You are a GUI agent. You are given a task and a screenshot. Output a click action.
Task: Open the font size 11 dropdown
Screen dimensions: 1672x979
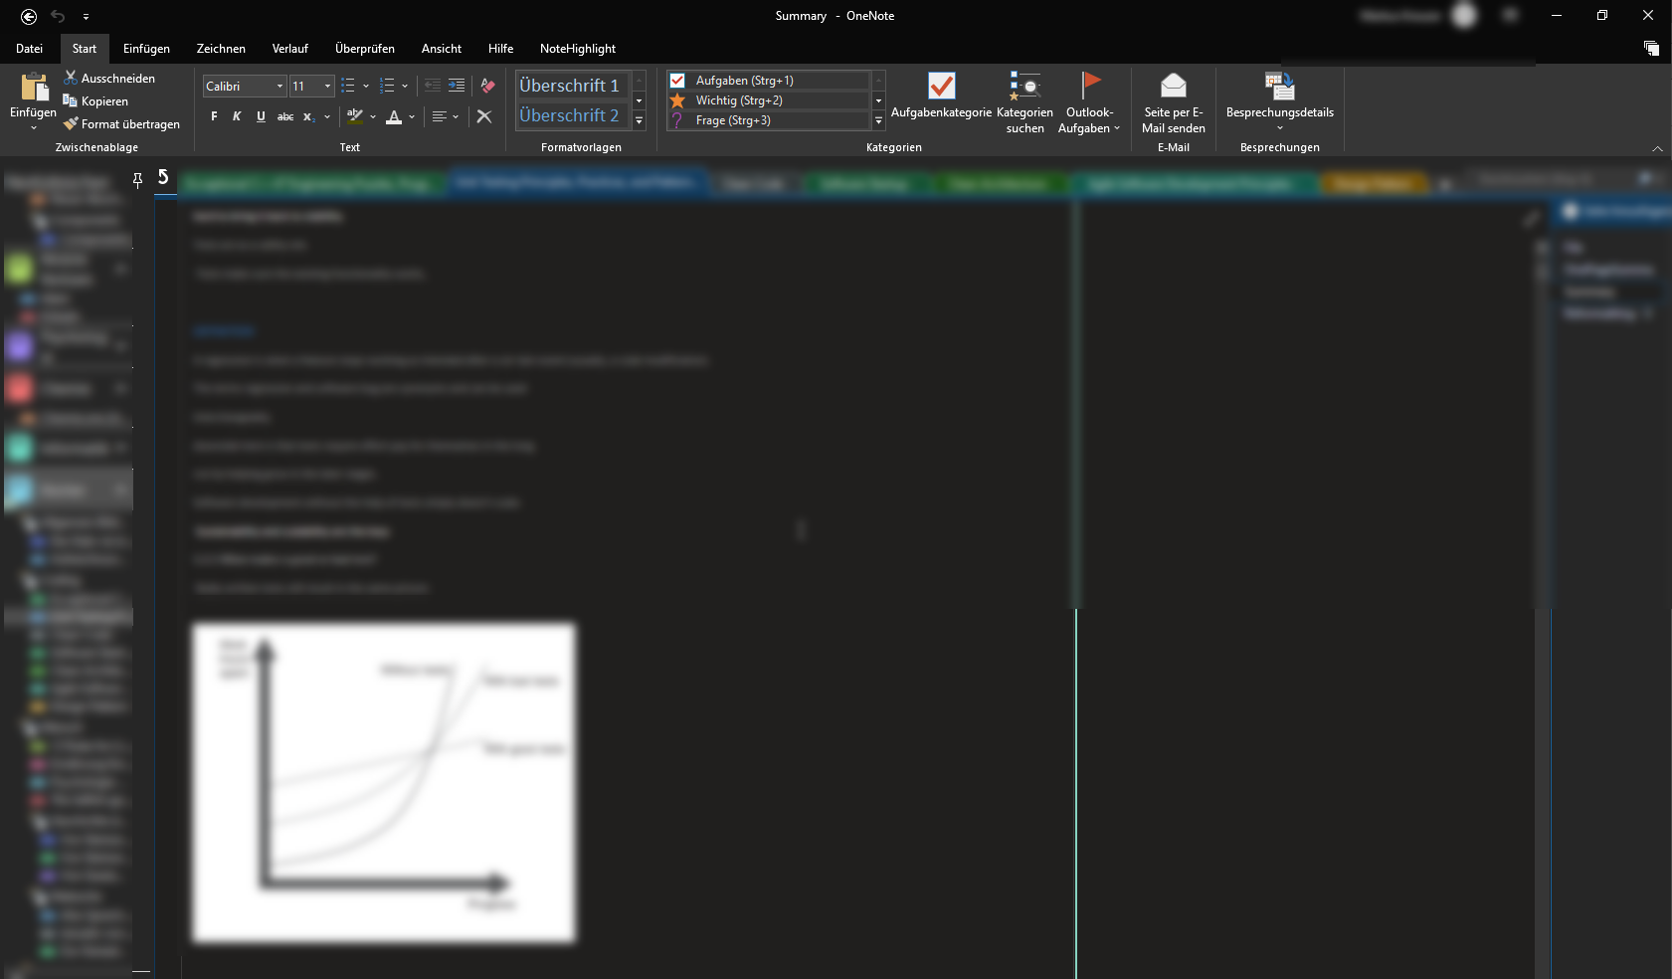point(327,87)
